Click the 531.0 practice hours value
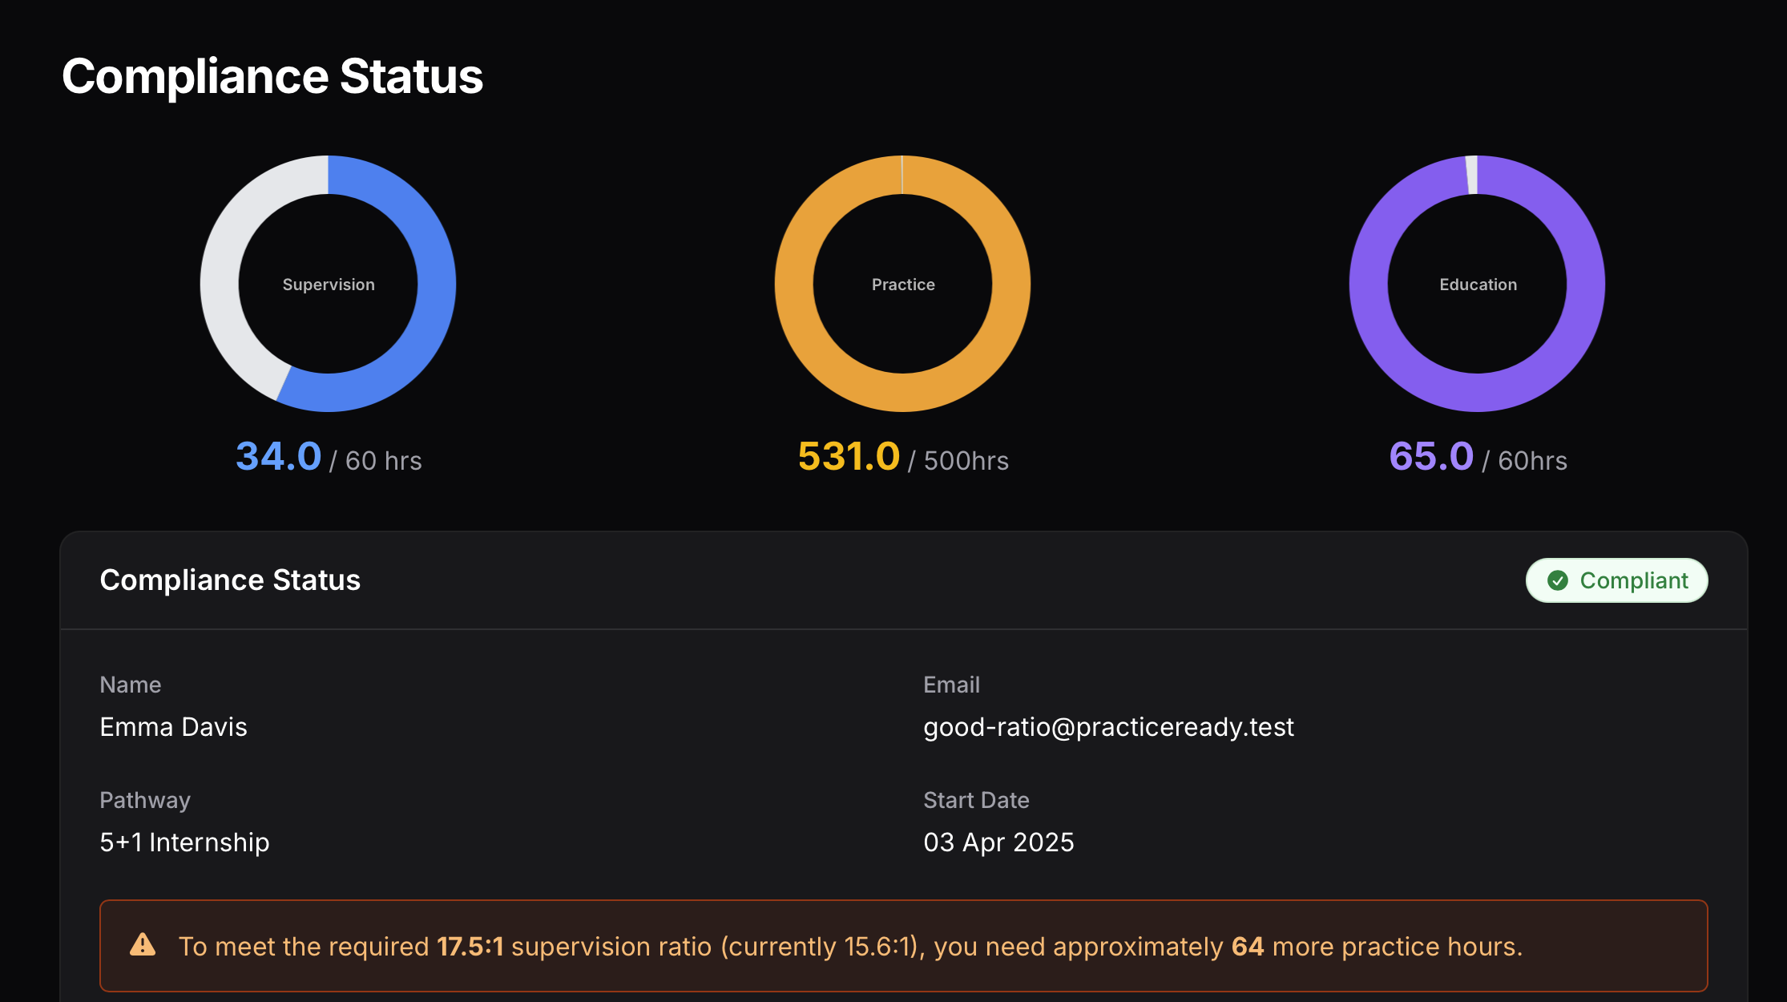The width and height of the screenshot is (1787, 1002). [x=849, y=457]
